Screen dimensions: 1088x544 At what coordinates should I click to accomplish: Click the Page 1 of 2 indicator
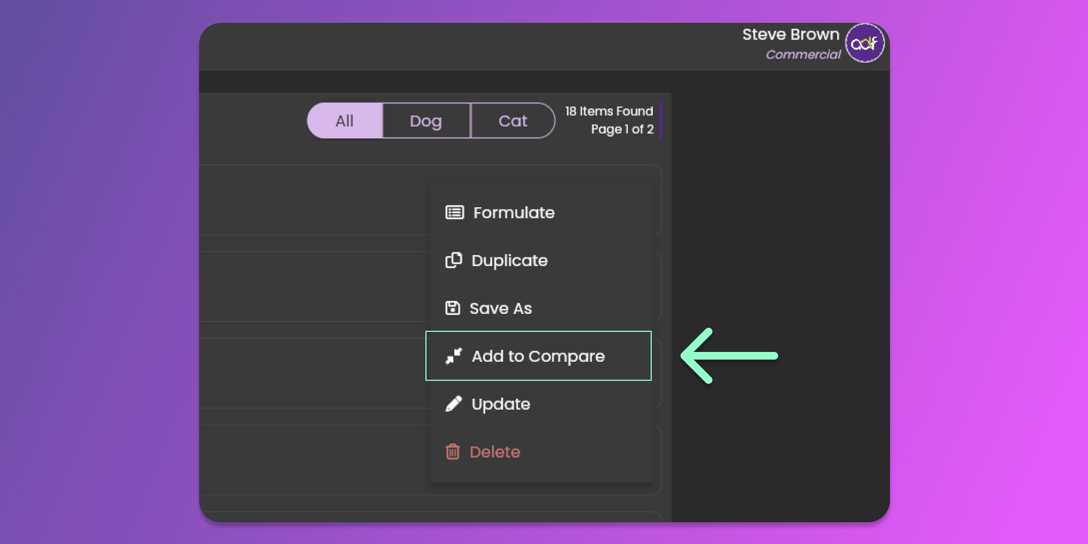coord(622,129)
